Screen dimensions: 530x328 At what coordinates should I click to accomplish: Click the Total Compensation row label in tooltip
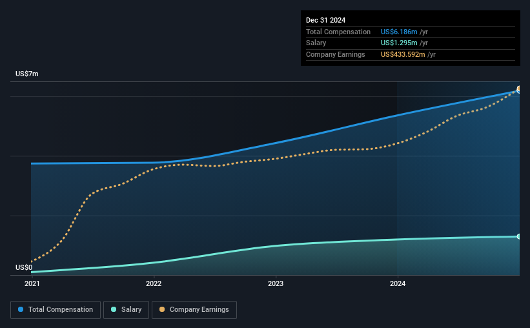[x=338, y=32]
